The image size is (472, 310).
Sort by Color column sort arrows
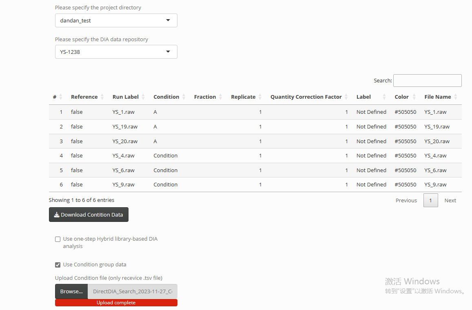tap(414, 97)
